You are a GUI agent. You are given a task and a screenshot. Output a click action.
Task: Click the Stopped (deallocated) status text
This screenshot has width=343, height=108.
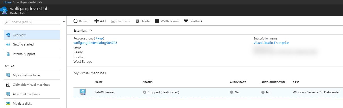pos(164,92)
